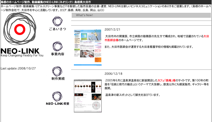
Task: Click the sentence 温泉津の新スポットとして脚光を浴びています
Action: [133, 95]
